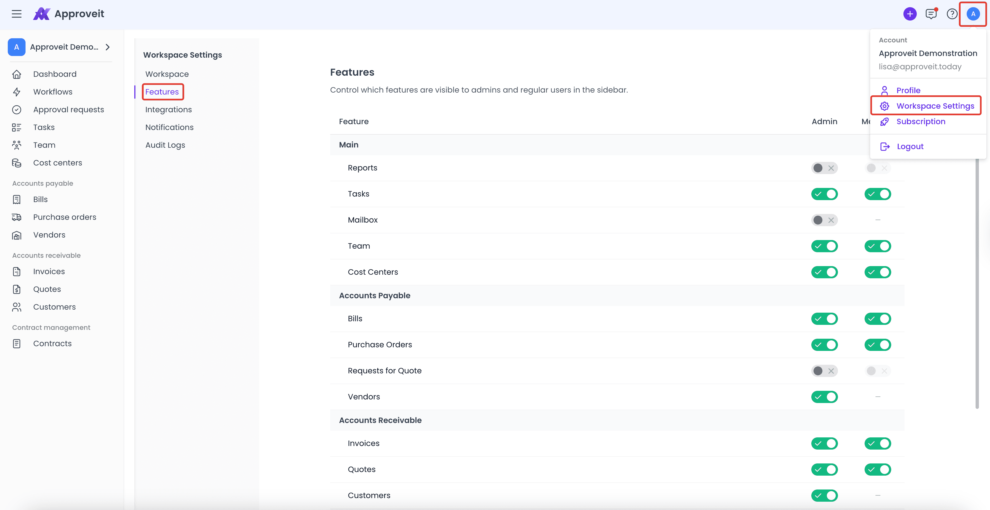Toggle the hamburger menu icon
Viewport: 990px width, 510px height.
pos(17,14)
